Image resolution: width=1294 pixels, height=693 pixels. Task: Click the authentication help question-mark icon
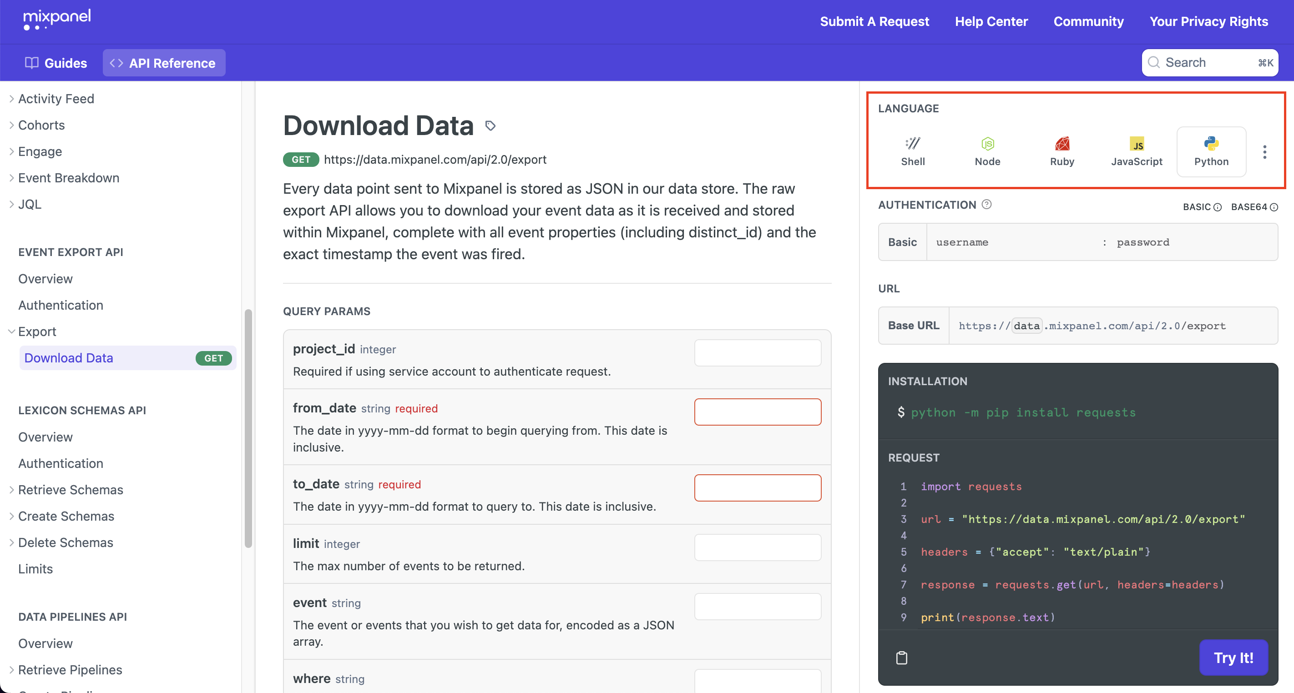click(x=986, y=204)
